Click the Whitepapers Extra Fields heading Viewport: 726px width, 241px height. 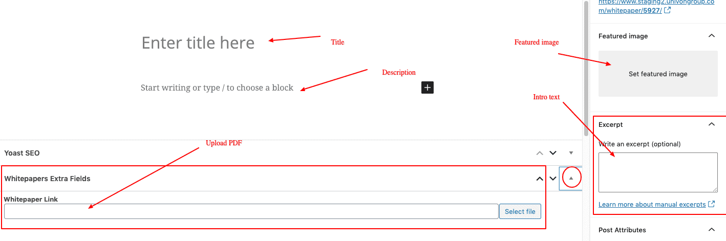[47, 179]
